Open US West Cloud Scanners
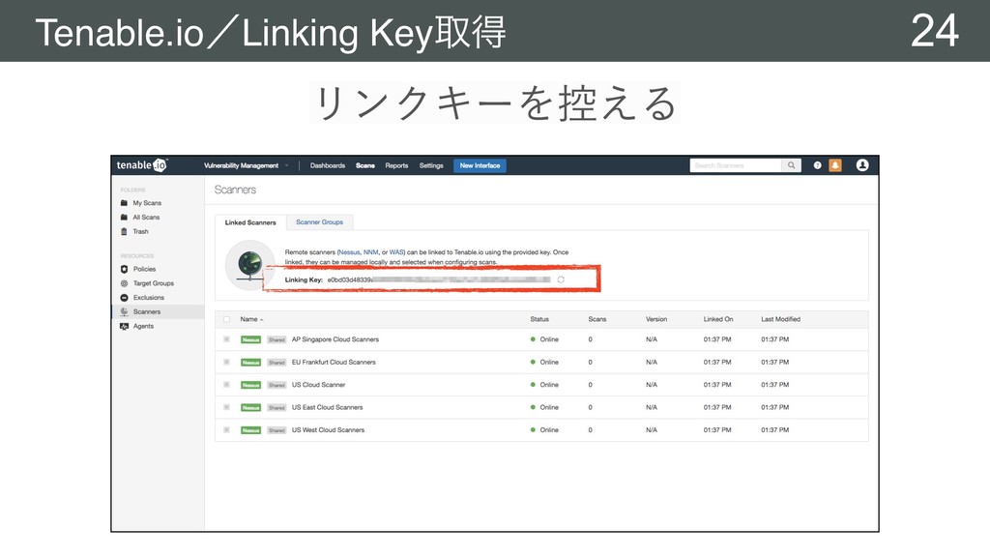Viewport: 990px width, 557px height. [328, 430]
